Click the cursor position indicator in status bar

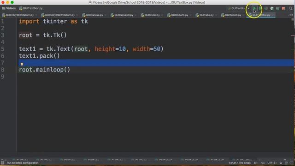(256, 163)
